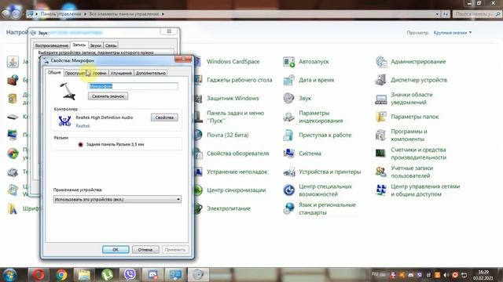Open the Просмотр Крупные значки dropdown
Screen dimensions: 503x282
pyautogui.click(x=453, y=33)
